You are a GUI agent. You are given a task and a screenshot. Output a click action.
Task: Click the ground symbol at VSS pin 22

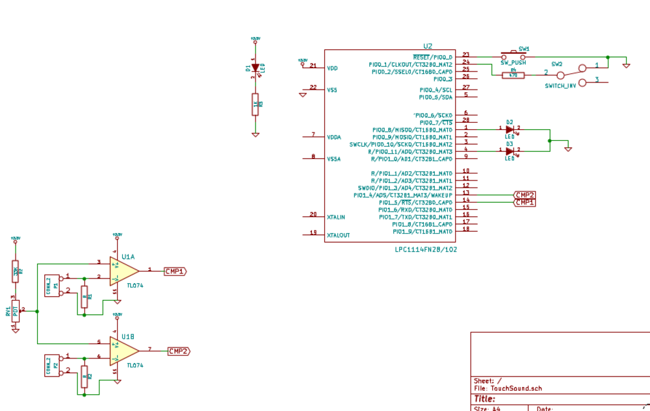(303, 95)
